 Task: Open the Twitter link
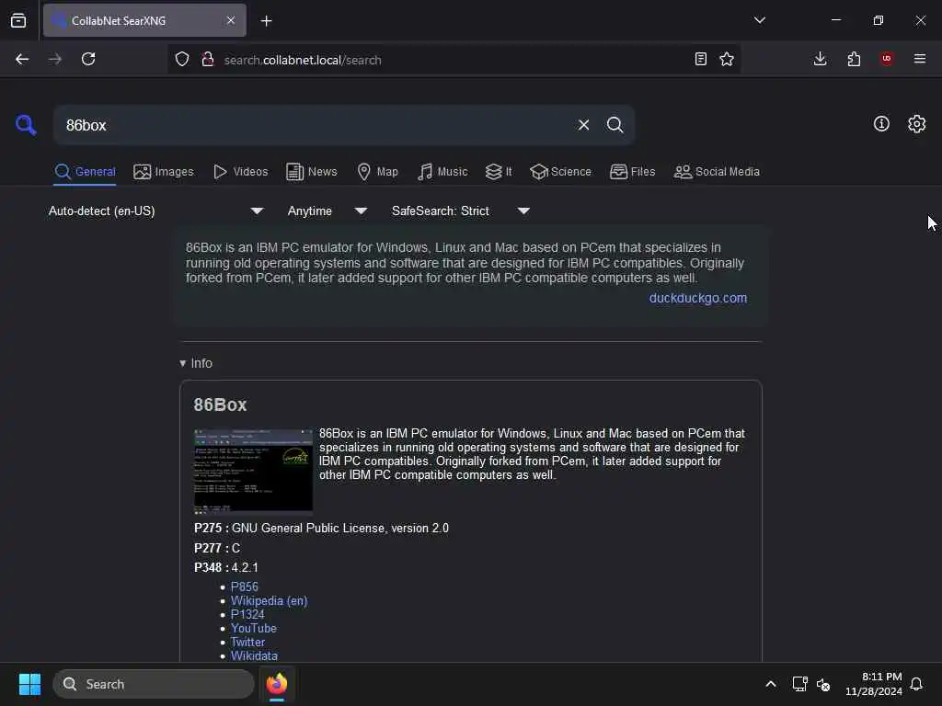point(247,642)
